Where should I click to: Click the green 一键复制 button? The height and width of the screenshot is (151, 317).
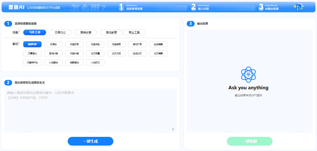250,141
